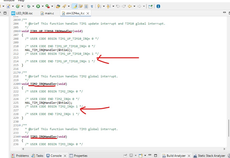
Task: Launch the external tools run icon
Action: pyautogui.click(x=47, y=6)
